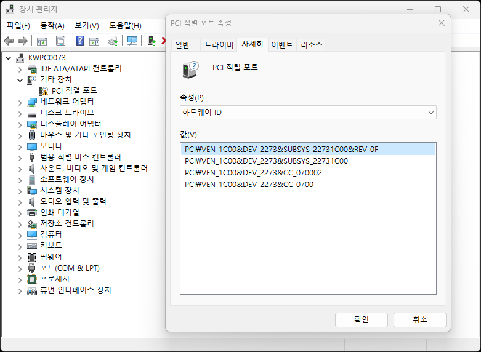Viewport: 481px width, 352px height.
Task: Close the PCI 직렬 포트 속성 dialog
Action: (442, 23)
